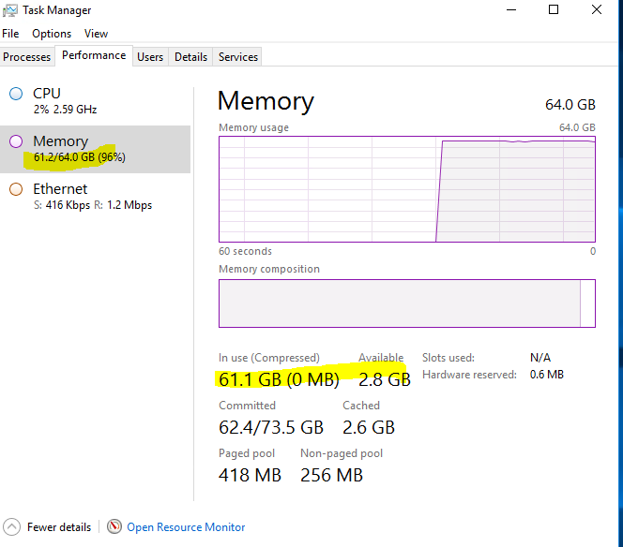This screenshot has height=547, width=623.
Task: Click the Fewer details button label
Action: [x=59, y=527]
